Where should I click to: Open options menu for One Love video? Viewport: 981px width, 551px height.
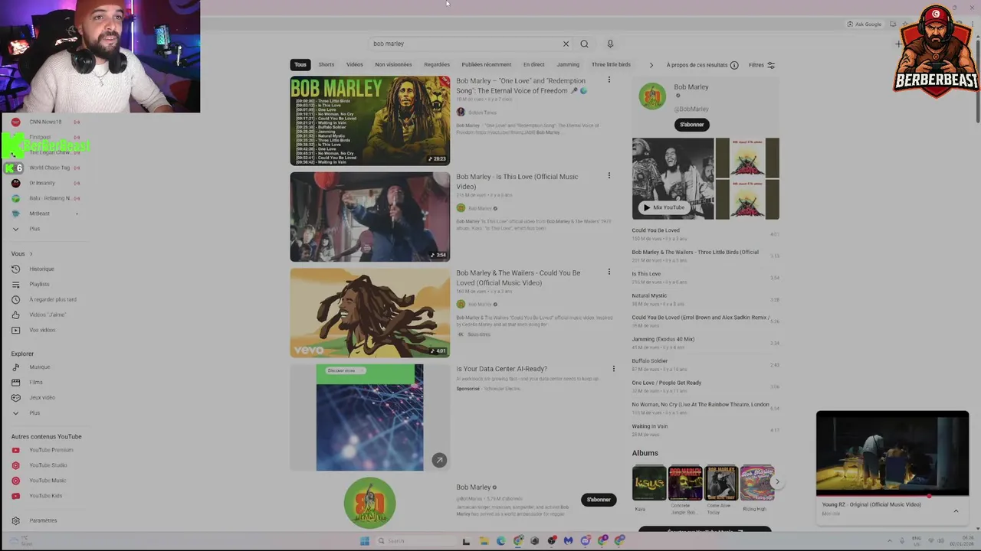click(x=609, y=80)
